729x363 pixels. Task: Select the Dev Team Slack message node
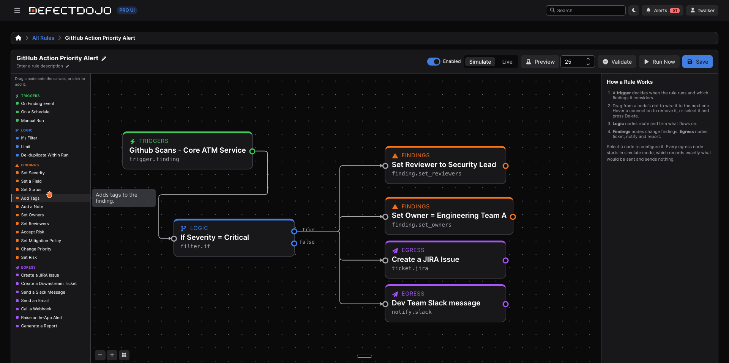pos(445,303)
